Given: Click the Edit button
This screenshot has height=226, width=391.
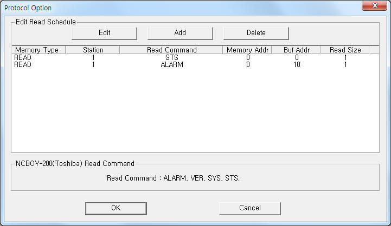Looking at the screenshot, I should 104,32.
